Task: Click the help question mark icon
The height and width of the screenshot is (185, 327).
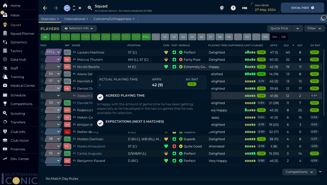Action: [x=233, y=8]
